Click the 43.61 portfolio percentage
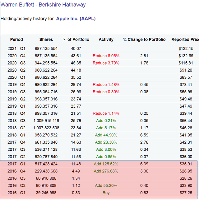The image size is (199, 200). point(76,56)
